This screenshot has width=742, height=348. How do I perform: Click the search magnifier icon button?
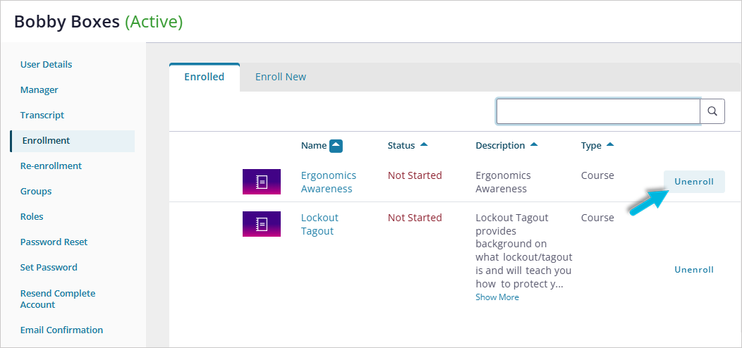712,111
